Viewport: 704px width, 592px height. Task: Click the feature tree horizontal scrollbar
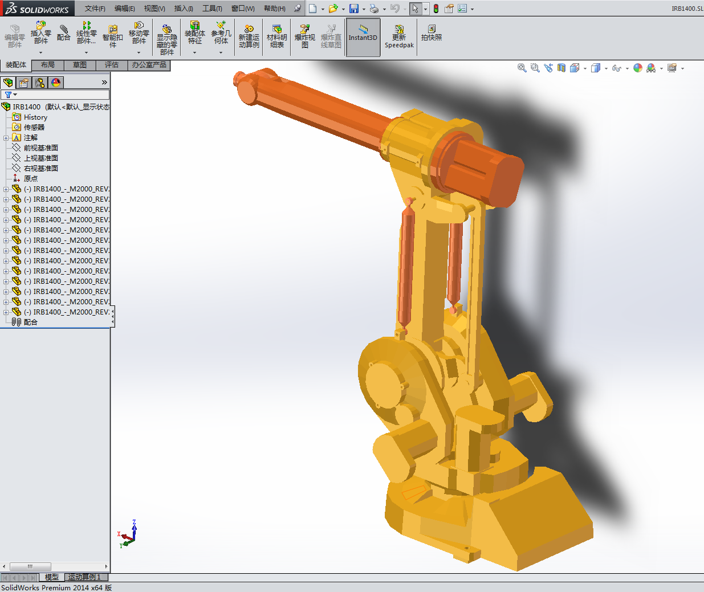31,566
